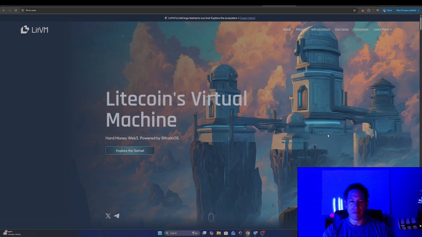
Task: Click the mouse scroll indicator icon
Action: click(x=211, y=217)
